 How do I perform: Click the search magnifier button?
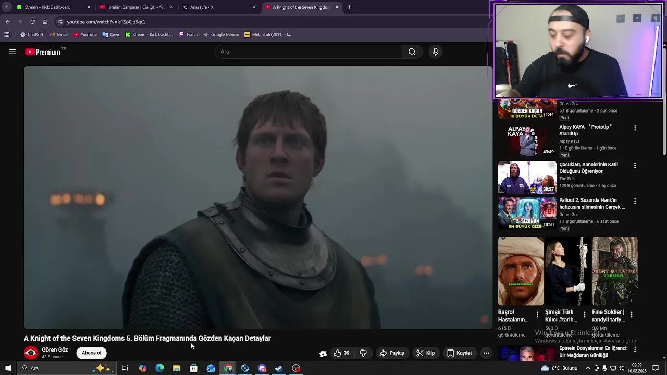(412, 52)
